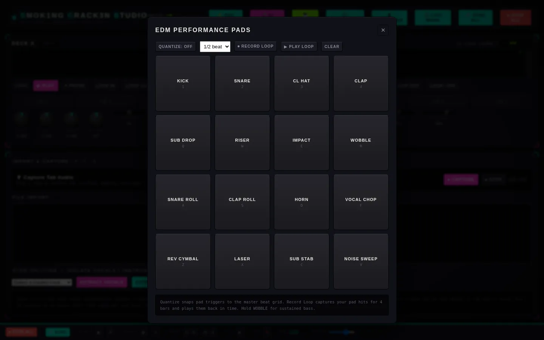
Task: Hit the Snare pad
Action: point(242,83)
